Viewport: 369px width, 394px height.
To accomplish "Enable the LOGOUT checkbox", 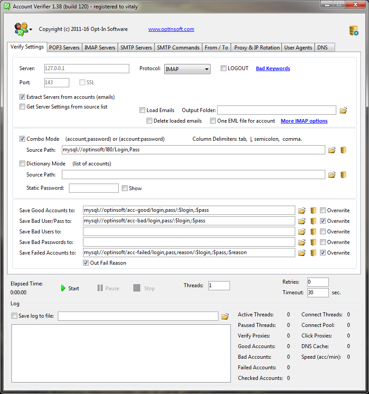I will 224,68.
